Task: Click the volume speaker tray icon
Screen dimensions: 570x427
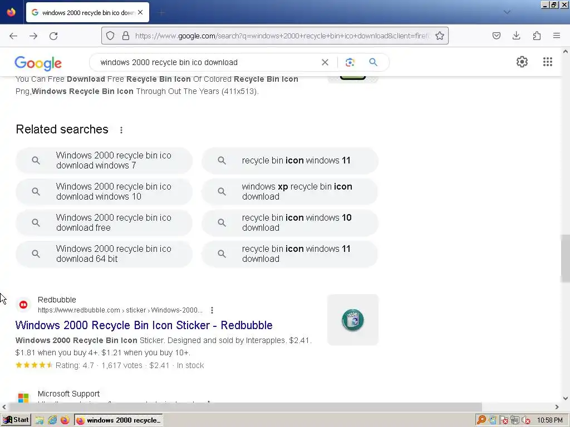Action: [525, 420]
